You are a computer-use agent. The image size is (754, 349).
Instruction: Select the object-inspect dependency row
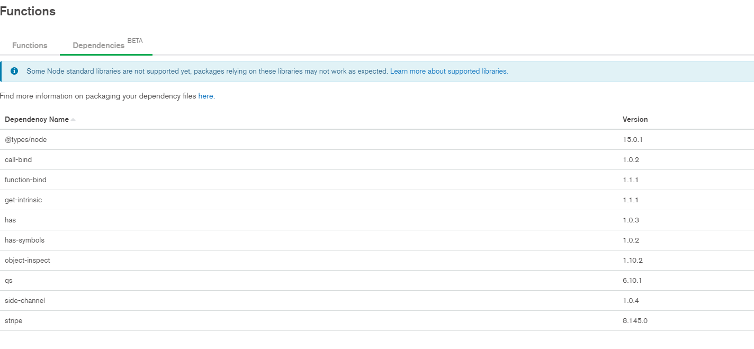pos(28,260)
